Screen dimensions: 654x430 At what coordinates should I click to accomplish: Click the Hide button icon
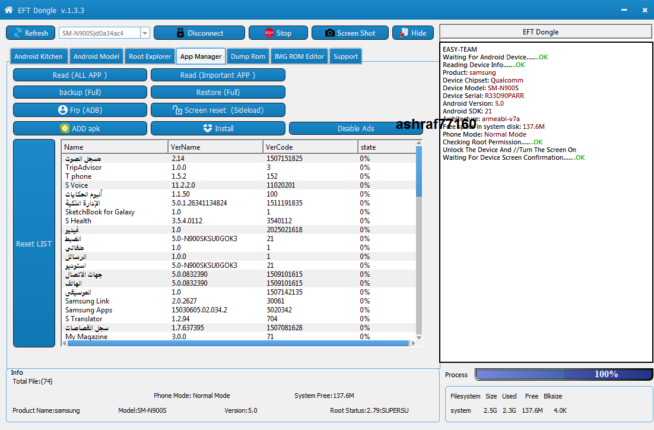point(404,33)
